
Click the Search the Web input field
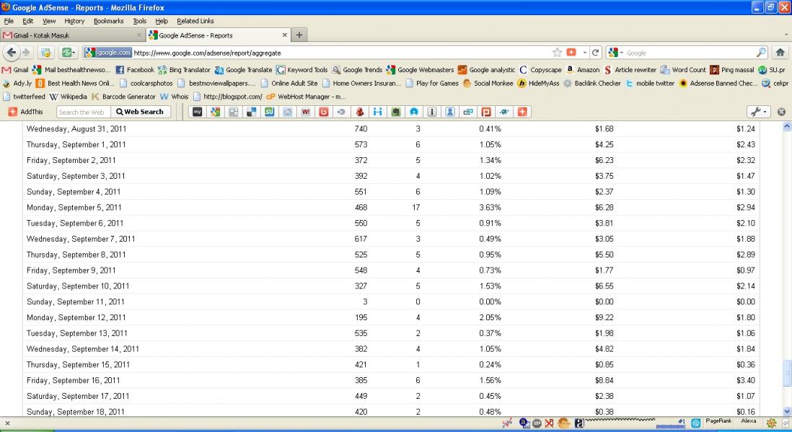83,112
